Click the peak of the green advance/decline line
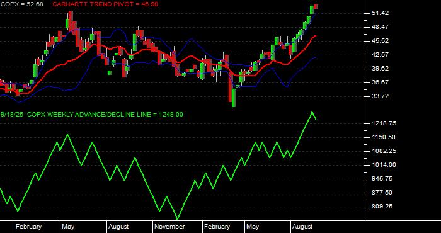This screenshot has width=441, height=233. [x=312, y=112]
